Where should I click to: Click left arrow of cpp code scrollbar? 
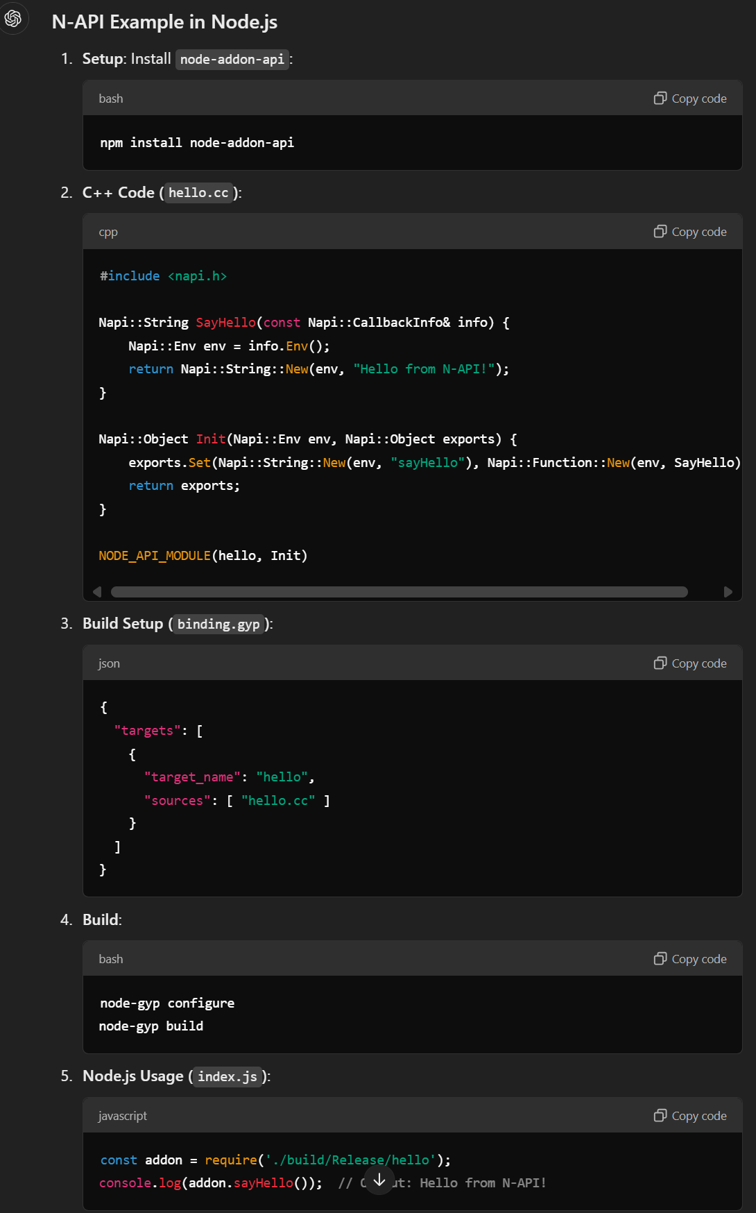pyautogui.click(x=97, y=592)
